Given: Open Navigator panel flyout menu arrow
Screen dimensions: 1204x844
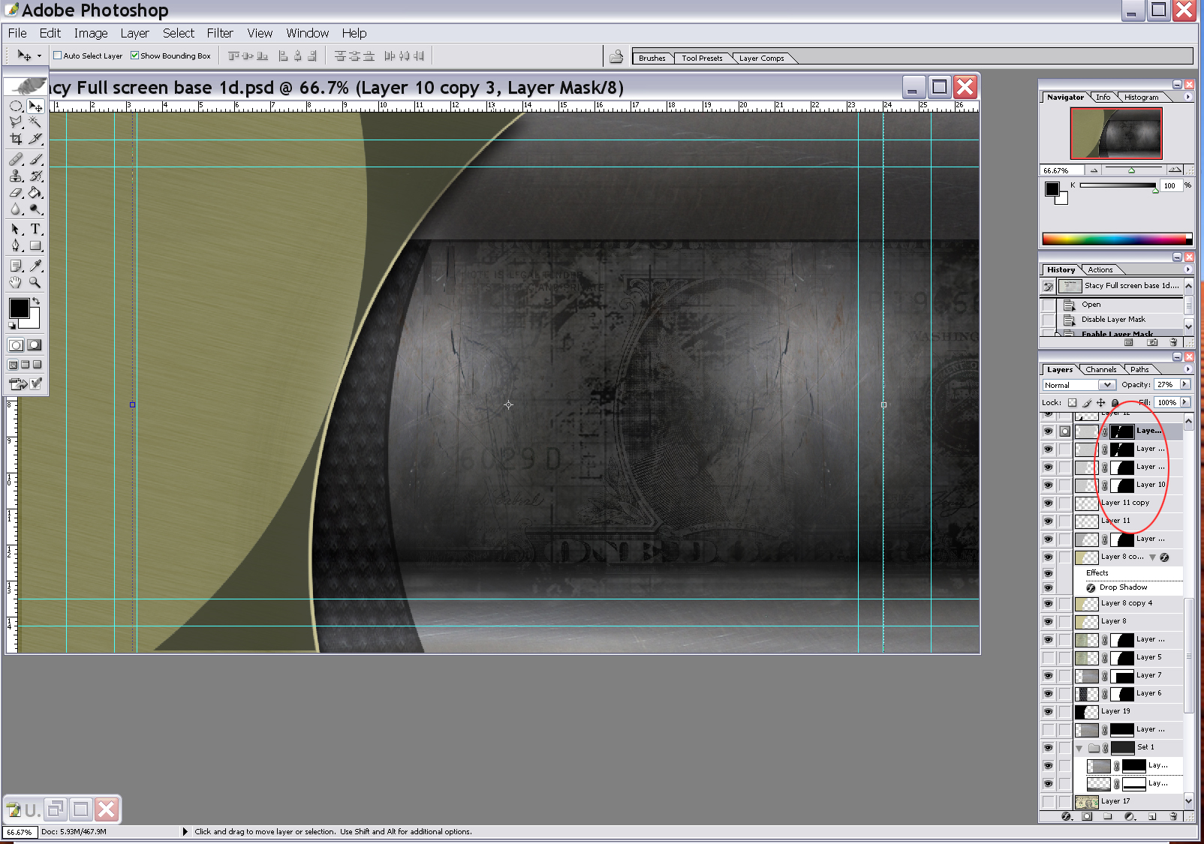Looking at the screenshot, I should pyautogui.click(x=1187, y=97).
